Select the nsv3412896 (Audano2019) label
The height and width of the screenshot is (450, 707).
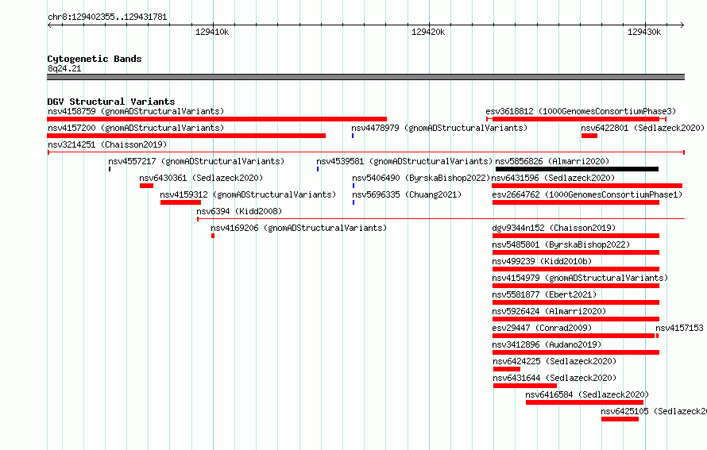tap(547, 344)
